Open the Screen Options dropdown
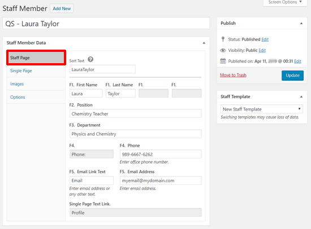The image size is (311, 229). [285, 2]
